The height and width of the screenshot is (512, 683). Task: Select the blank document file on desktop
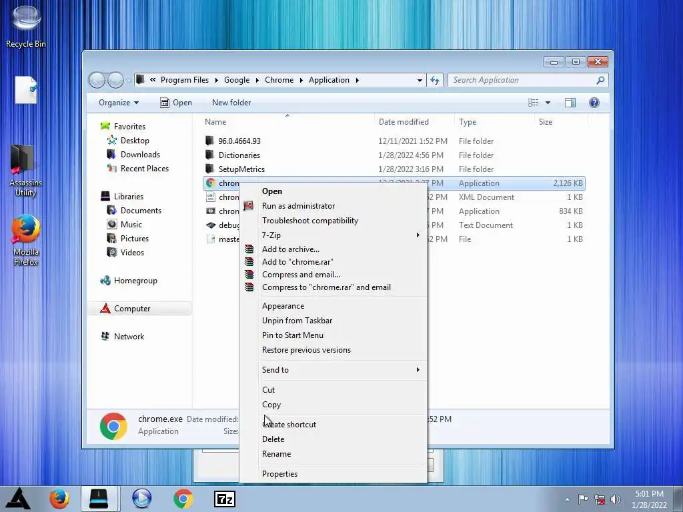click(26, 90)
